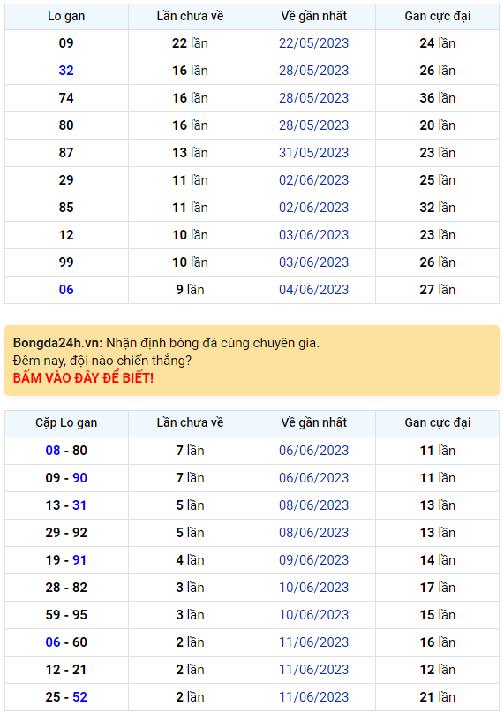Select lo gan number 74 cell

(x=66, y=98)
